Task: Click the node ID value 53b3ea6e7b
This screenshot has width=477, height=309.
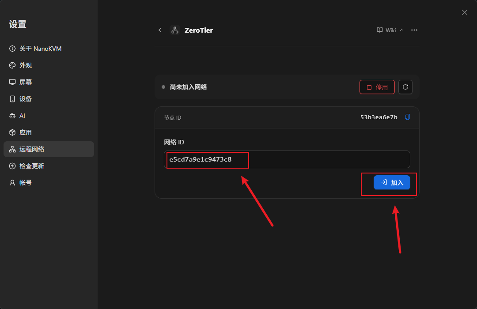Action: [379, 117]
